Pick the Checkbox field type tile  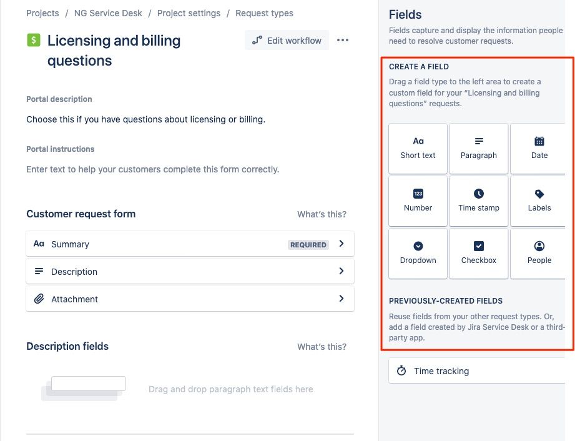coord(479,253)
